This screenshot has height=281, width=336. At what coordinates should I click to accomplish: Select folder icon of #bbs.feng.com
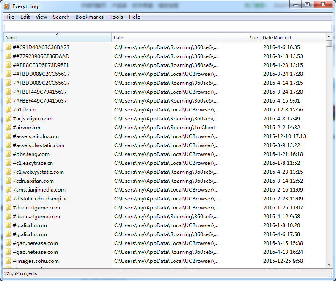pos(8,154)
